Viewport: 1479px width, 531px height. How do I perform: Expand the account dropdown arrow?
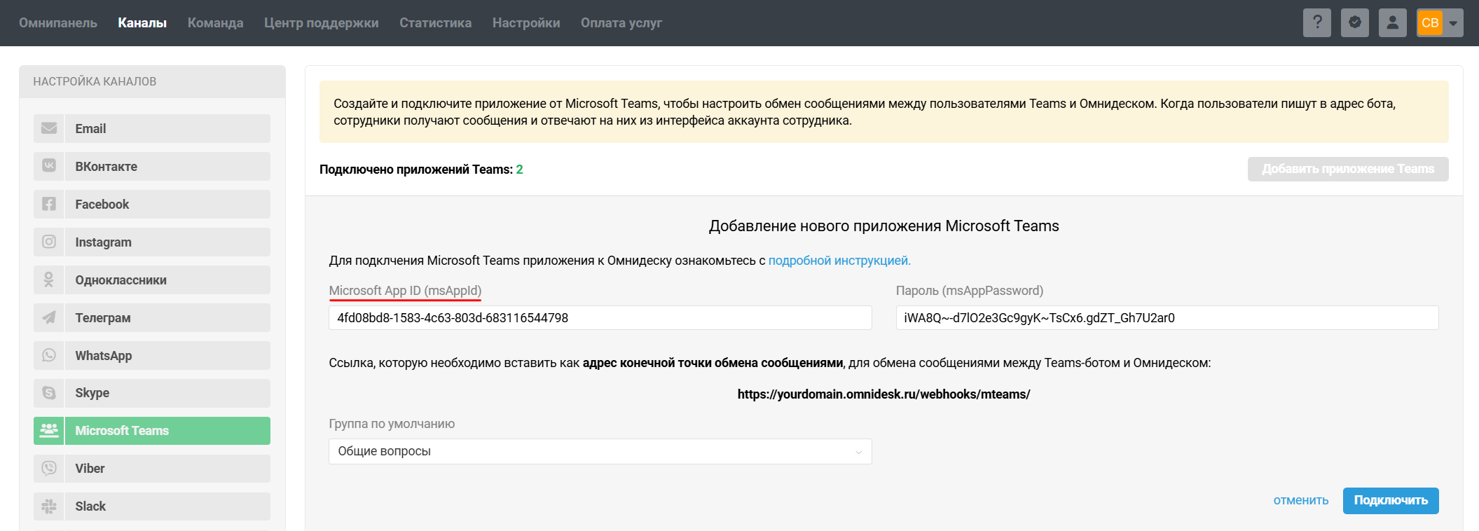pos(1454,23)
